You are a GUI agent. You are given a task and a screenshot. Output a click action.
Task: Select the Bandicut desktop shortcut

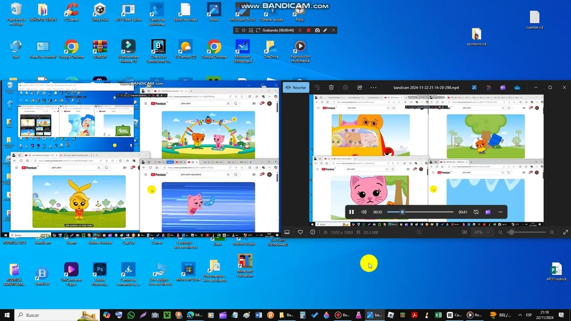[x=42, y=276]
